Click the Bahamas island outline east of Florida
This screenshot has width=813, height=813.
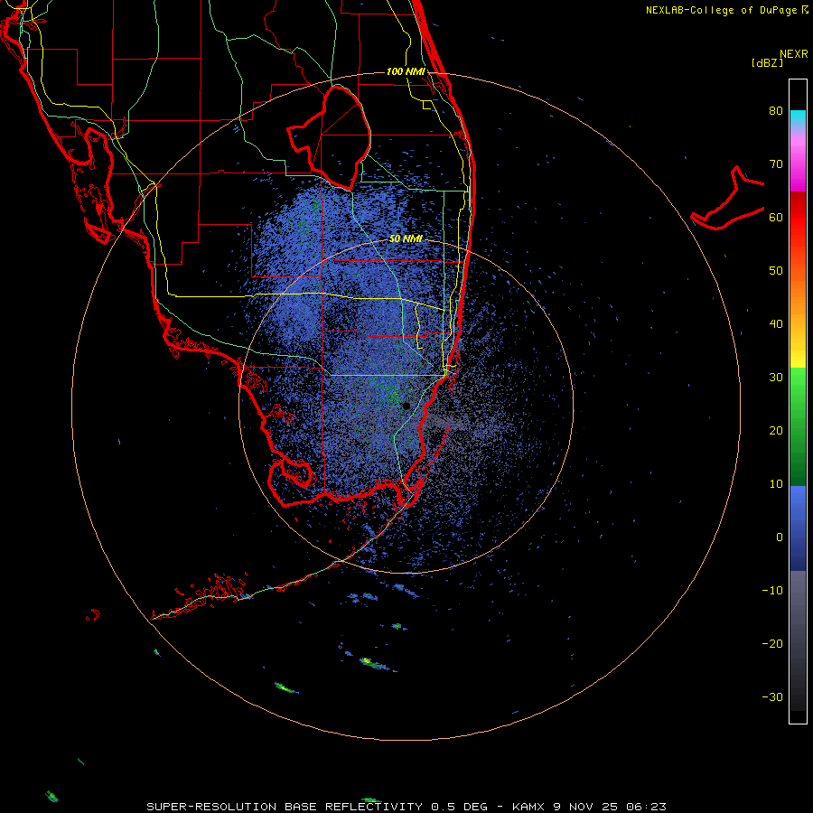pos(728,198)
